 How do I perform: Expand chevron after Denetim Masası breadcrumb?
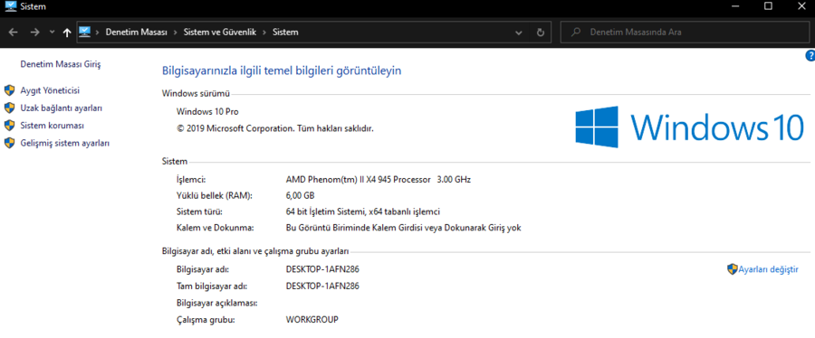176,33
